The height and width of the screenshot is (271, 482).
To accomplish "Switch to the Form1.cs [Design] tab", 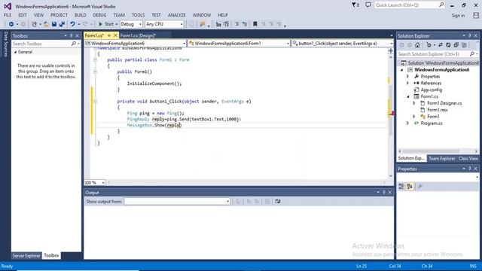I will click(138, 35).
